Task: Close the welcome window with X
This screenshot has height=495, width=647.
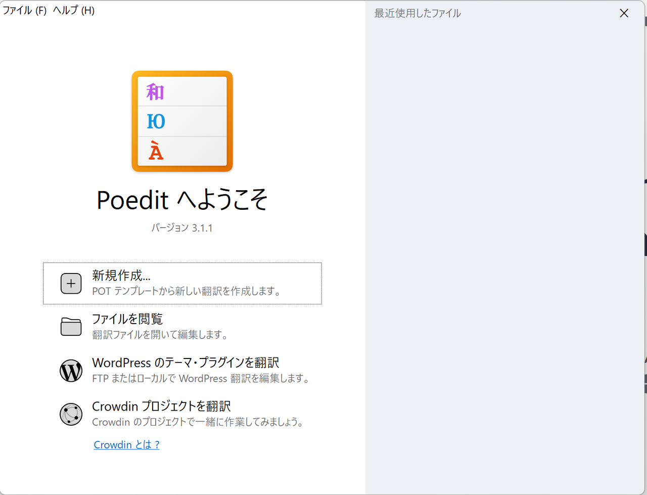Action: tap(624, 13)
